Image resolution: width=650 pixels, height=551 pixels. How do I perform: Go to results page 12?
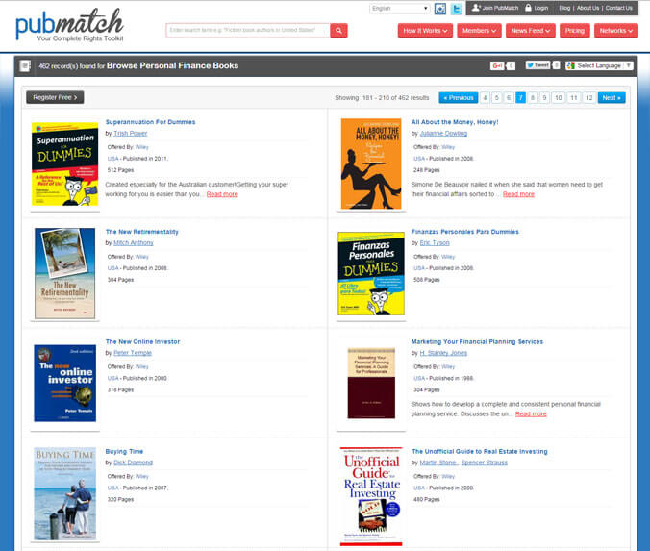pos(589,98)
